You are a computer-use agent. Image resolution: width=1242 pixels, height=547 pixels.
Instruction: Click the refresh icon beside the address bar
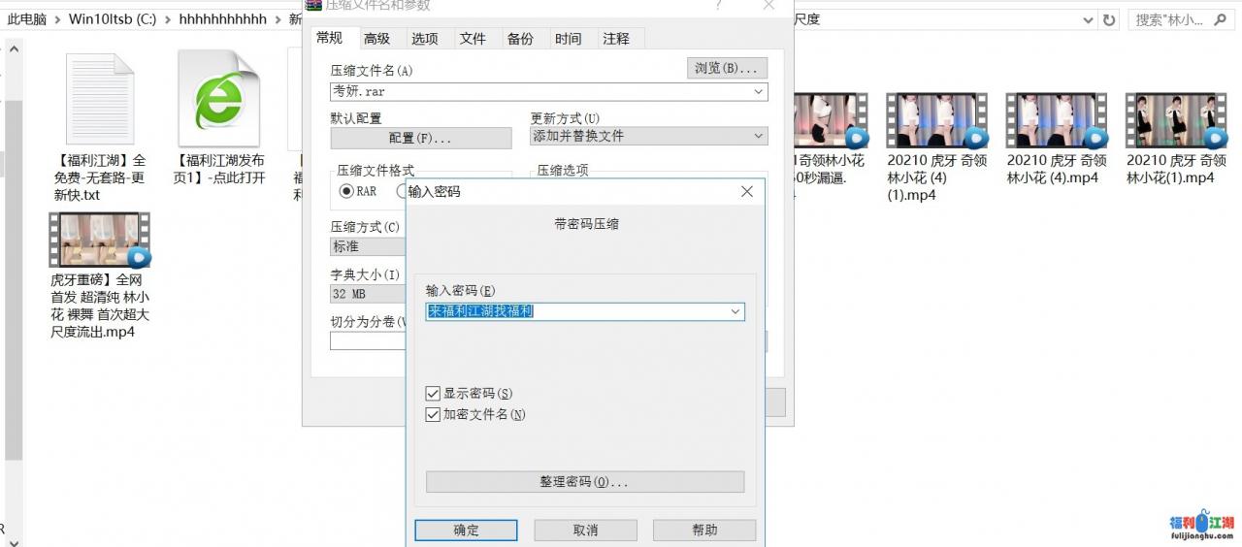[x=1110, y=19]
